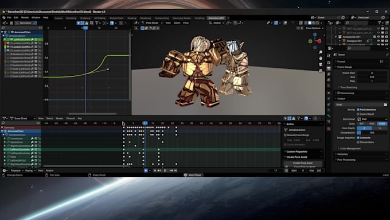Open the Global transform orientation dropdown

point(217,23)
